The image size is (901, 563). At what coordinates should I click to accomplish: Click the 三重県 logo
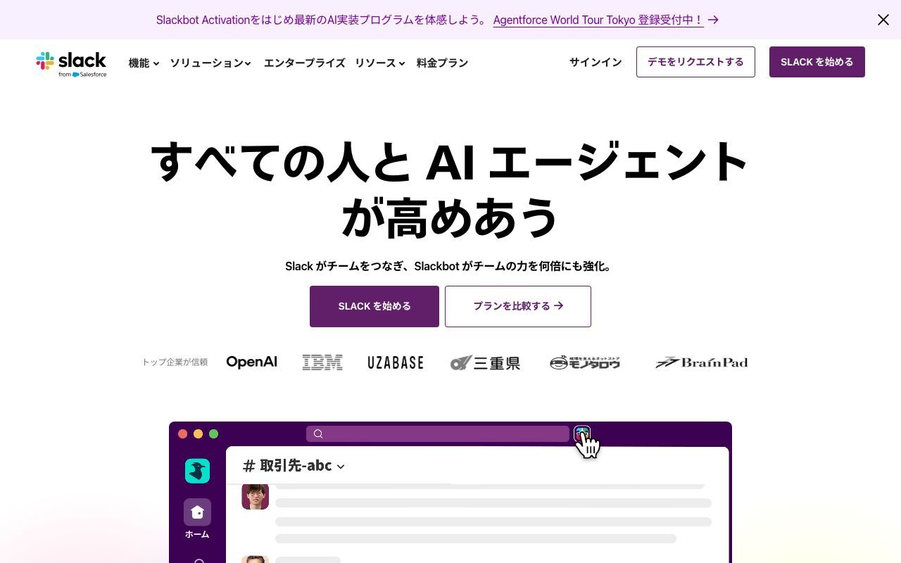pos(485,362)
